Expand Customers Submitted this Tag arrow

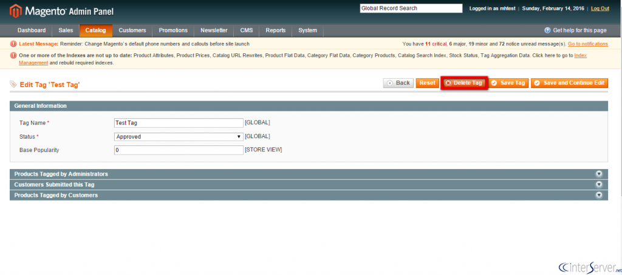(599, 184)
